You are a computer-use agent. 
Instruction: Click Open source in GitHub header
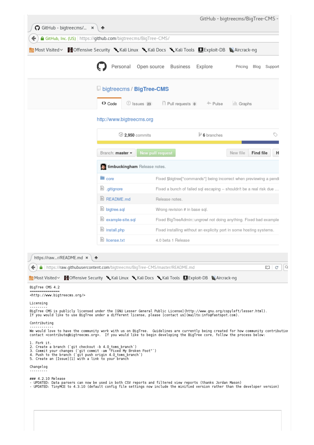150,67
